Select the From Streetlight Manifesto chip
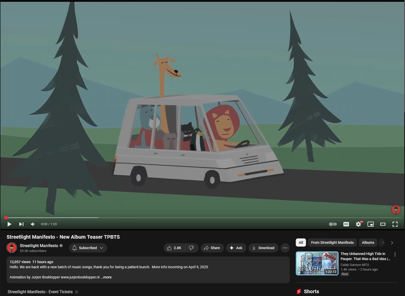This screenshot has height=296, width=405. click(x=332, y=242)
